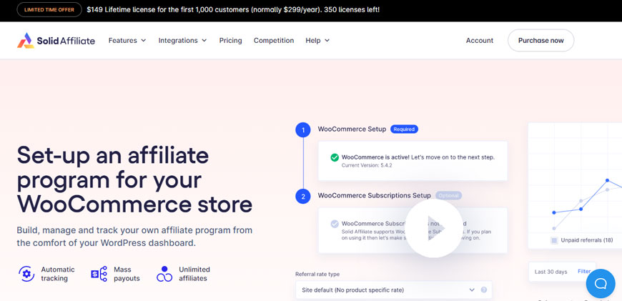The height and width of the screenshot is (301, 622).
Task: Click the WooCommerce Setup step title
Action: [x=352, y=129]
